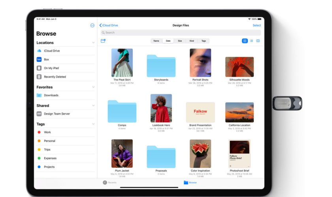Filter by yellow Trips tag
Image resolution: width=332 pixels, height=197 pixels.
(x=39, y=150)
